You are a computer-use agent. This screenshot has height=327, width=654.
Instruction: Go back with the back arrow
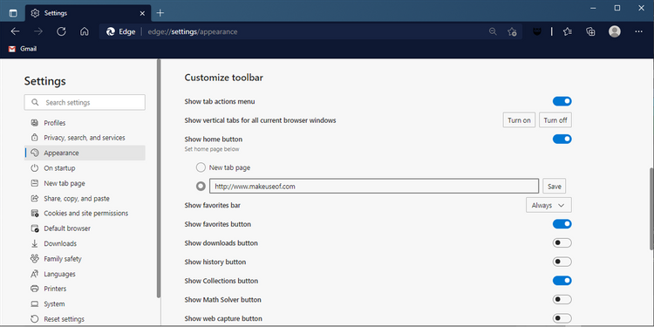(x=15, y=31)
